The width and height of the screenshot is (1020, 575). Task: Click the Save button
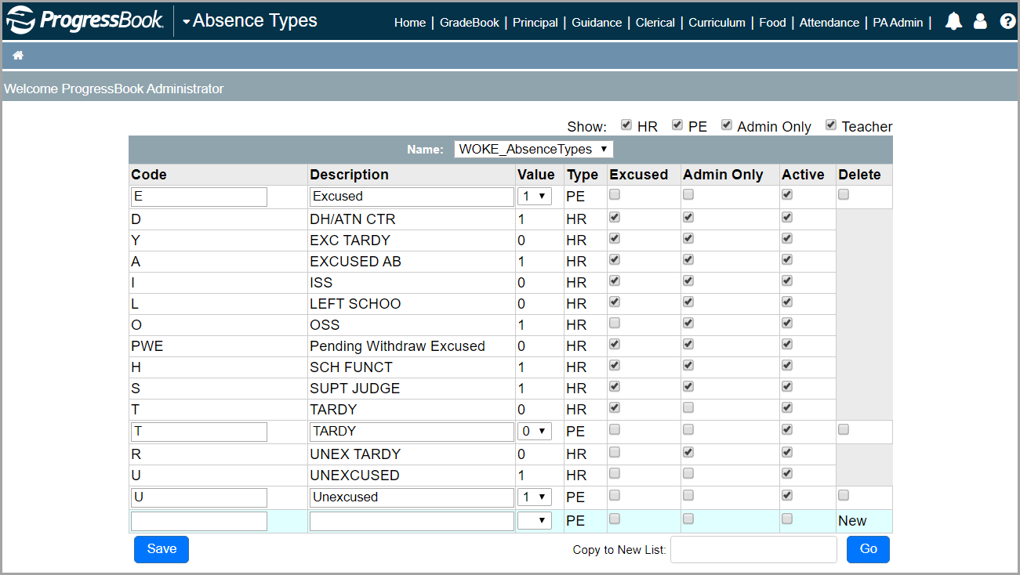[161, 549]
